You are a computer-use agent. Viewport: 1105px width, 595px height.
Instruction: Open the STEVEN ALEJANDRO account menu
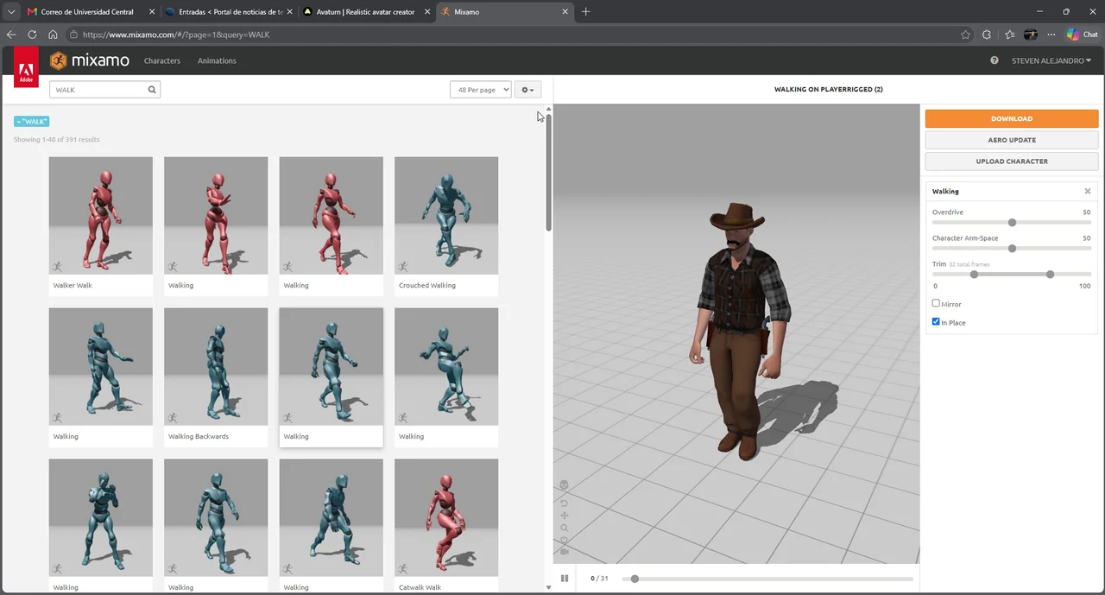click(1051, 60)
